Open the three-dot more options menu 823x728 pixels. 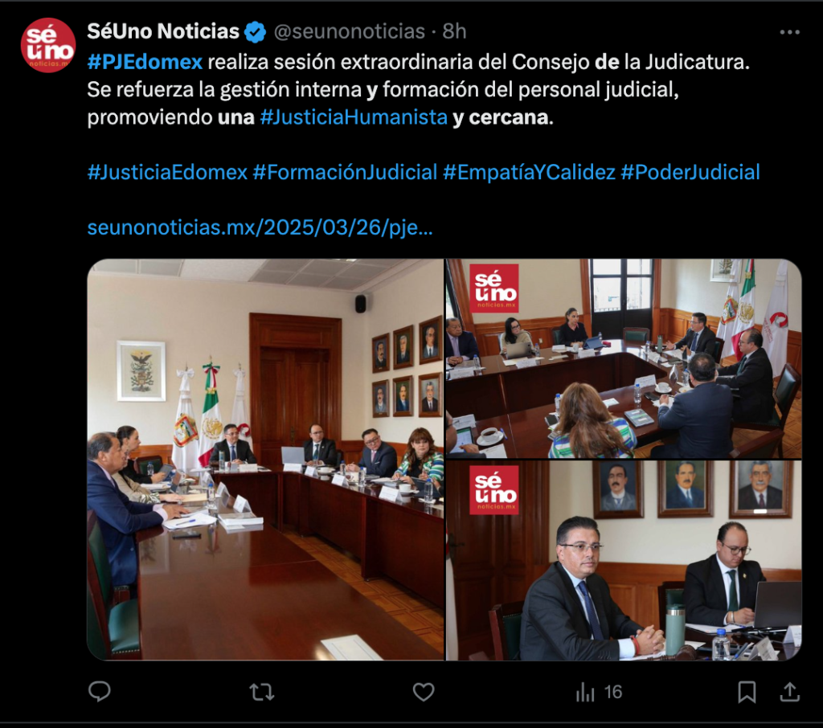pos(789,32)
